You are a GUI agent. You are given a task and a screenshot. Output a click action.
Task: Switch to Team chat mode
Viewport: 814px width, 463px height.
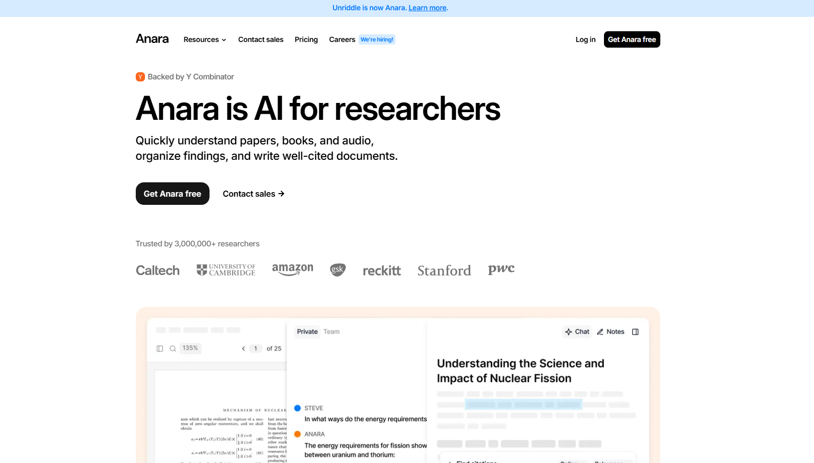point(331,332)
